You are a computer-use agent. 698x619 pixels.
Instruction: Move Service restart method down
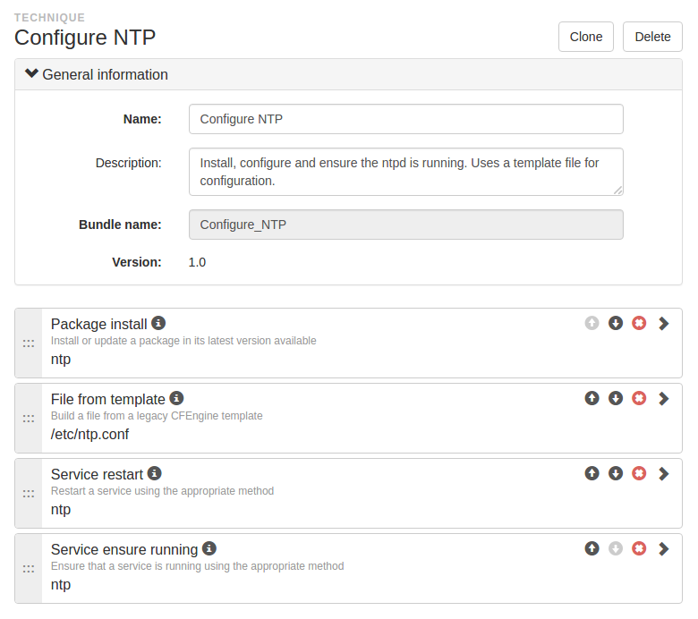[616, 473]
